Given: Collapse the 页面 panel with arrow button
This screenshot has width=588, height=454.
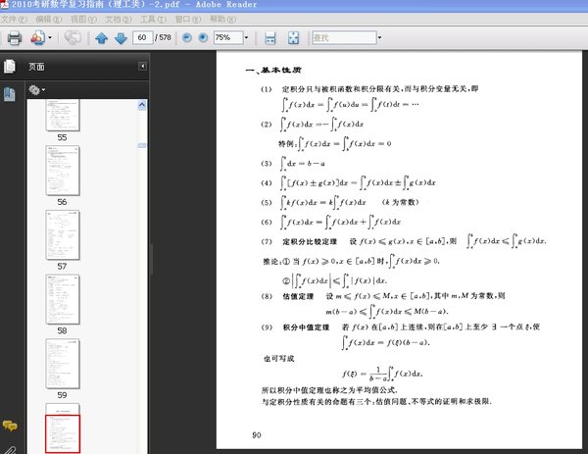Looking at the screenshot, I should 142,67.
